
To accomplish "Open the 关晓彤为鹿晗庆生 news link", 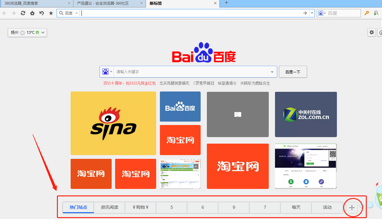I will point(255,83).
